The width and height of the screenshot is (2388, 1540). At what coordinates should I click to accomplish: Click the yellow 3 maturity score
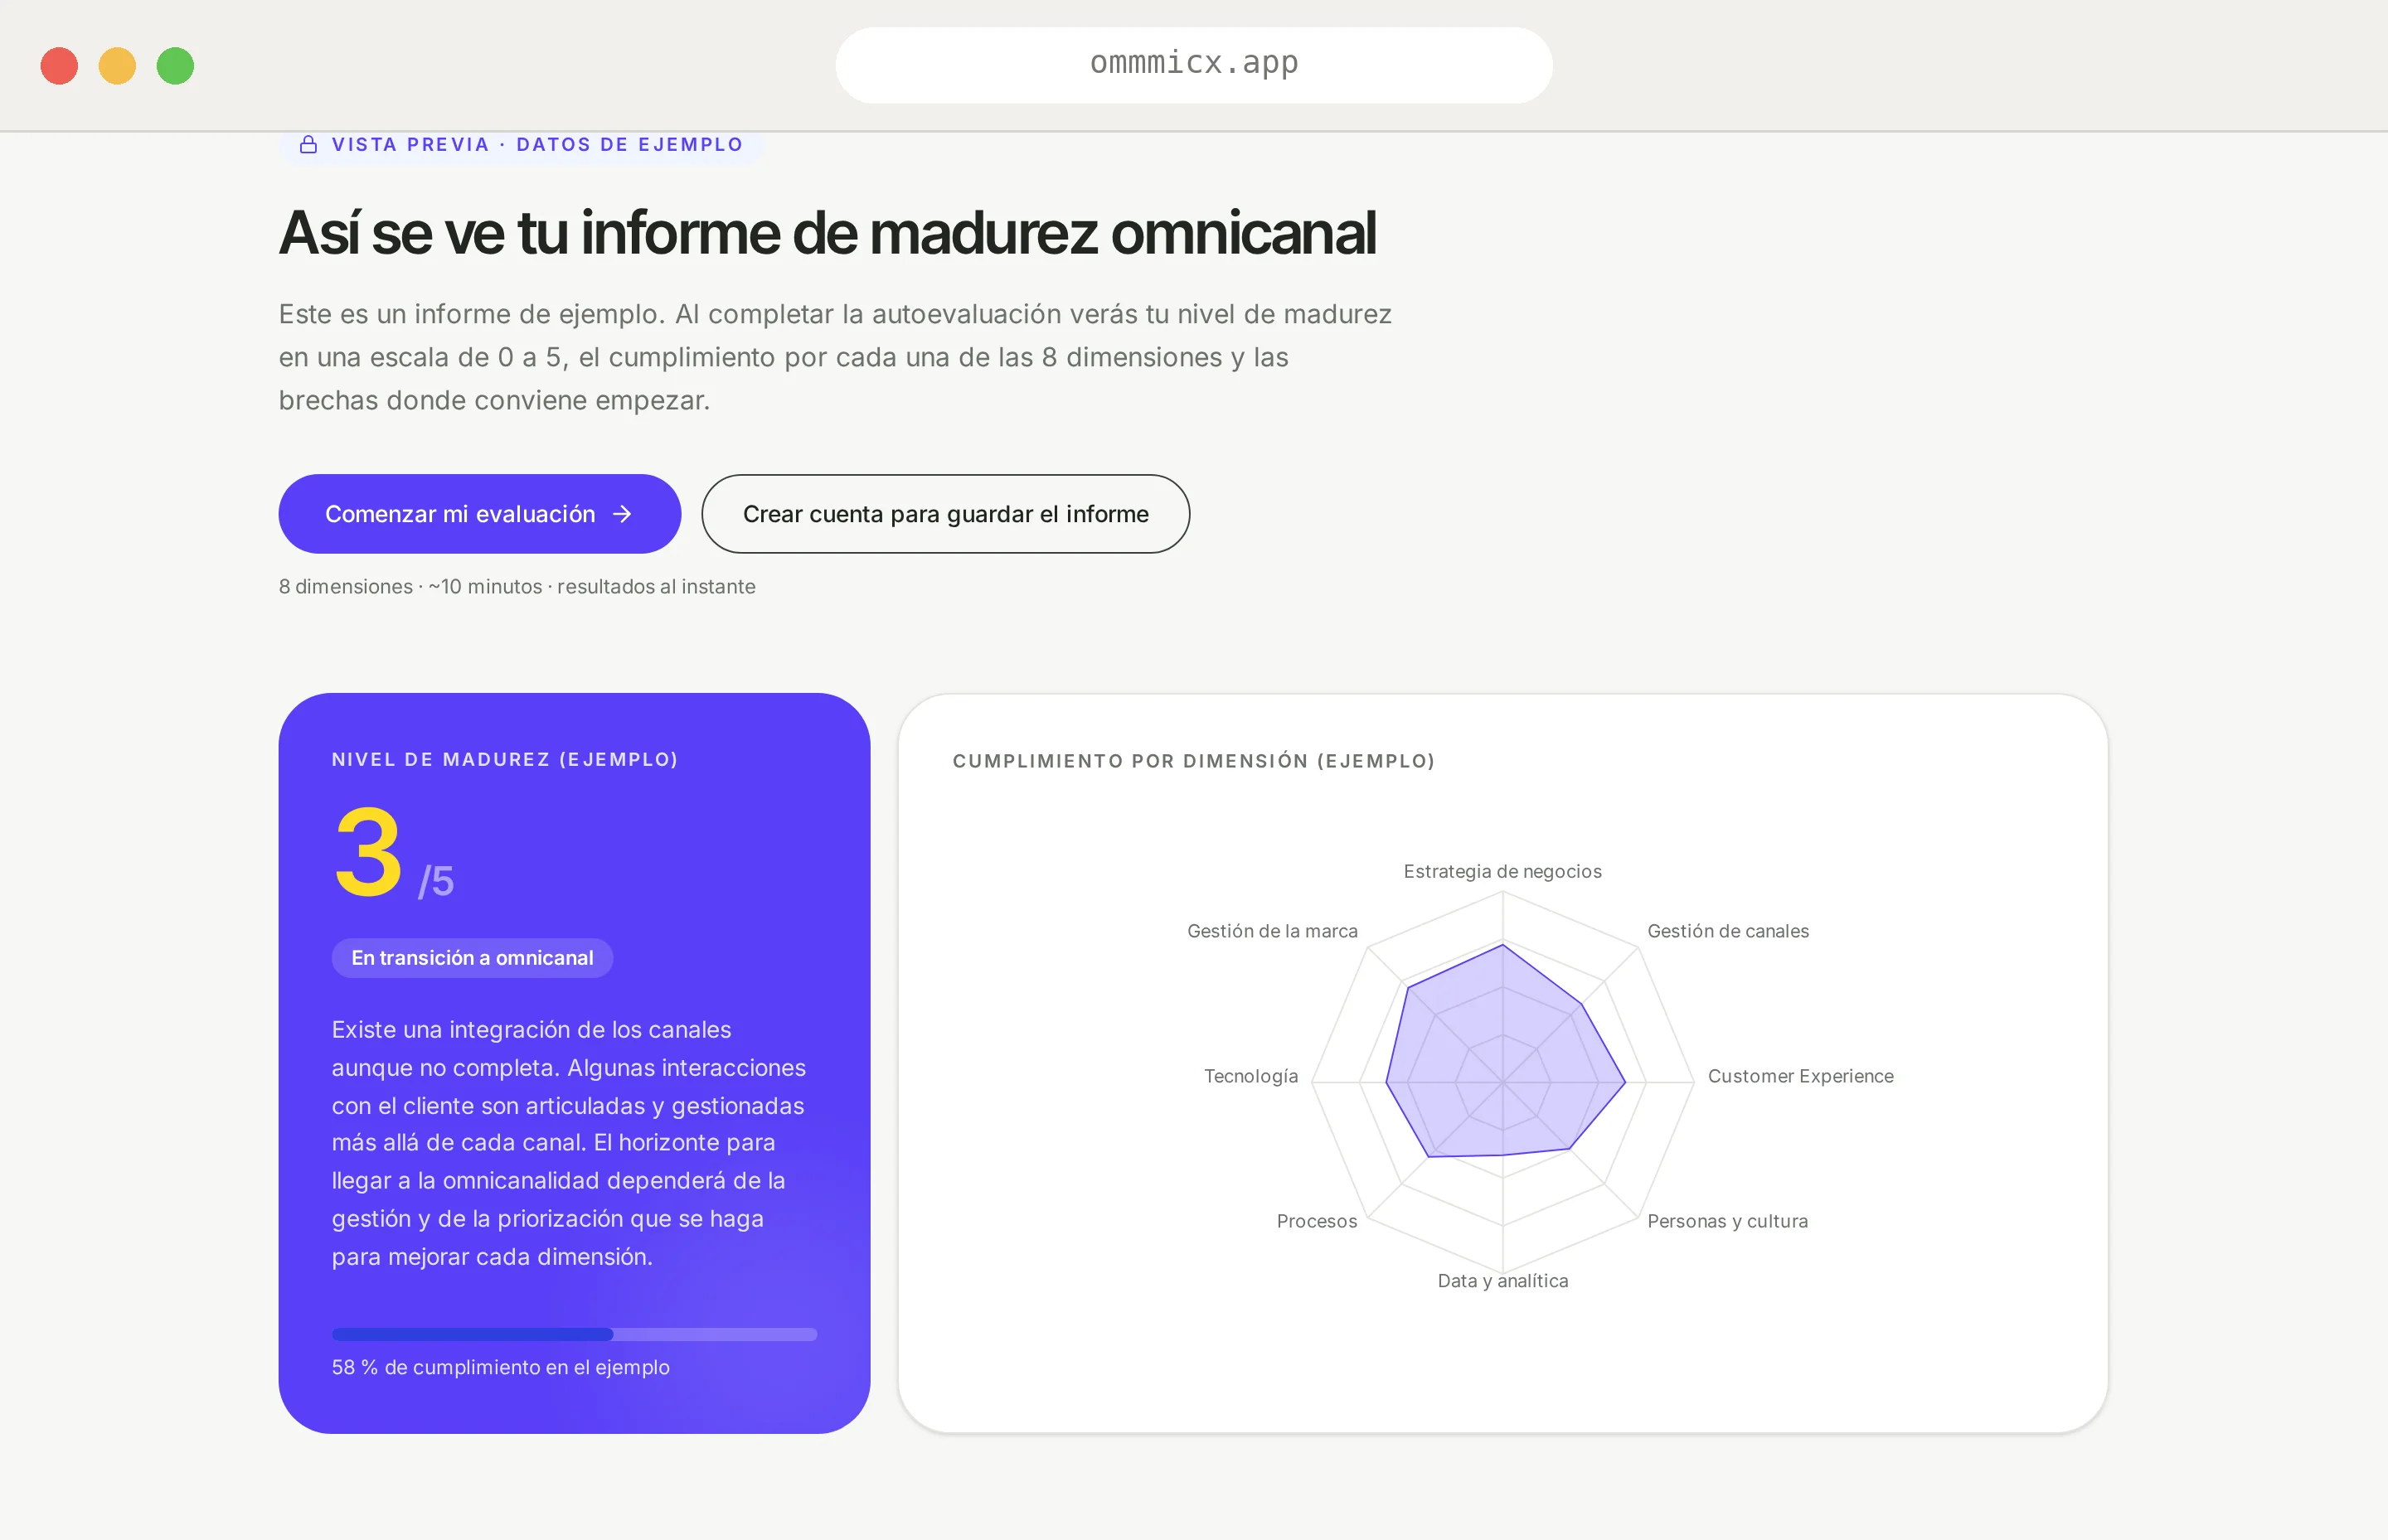click(368, 852)
